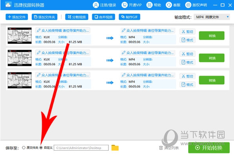Click the 开始转换 button
The width and height of the screenshot is (234, 155).
point(209,148)
